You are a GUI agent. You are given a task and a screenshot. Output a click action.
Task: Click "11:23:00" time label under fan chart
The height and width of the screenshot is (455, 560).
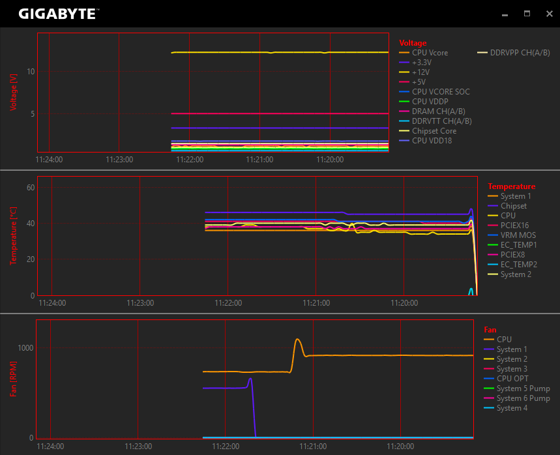point(138,447)
